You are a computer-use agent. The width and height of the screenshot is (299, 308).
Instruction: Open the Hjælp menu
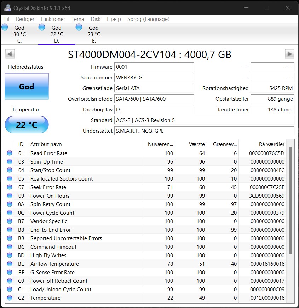pos(114,19)
